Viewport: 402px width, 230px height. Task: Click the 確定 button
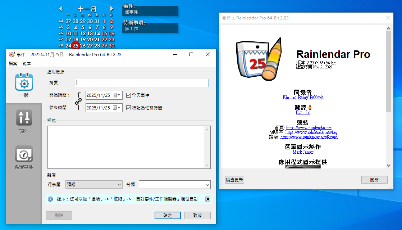click(x=168, y=215)
